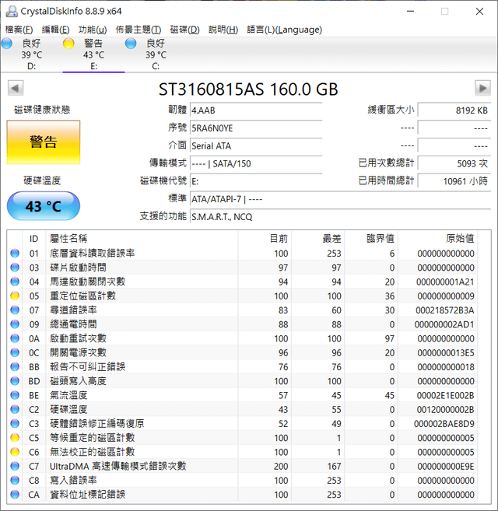Click blue status icon for attribute 01

click(x=15, y=254)
